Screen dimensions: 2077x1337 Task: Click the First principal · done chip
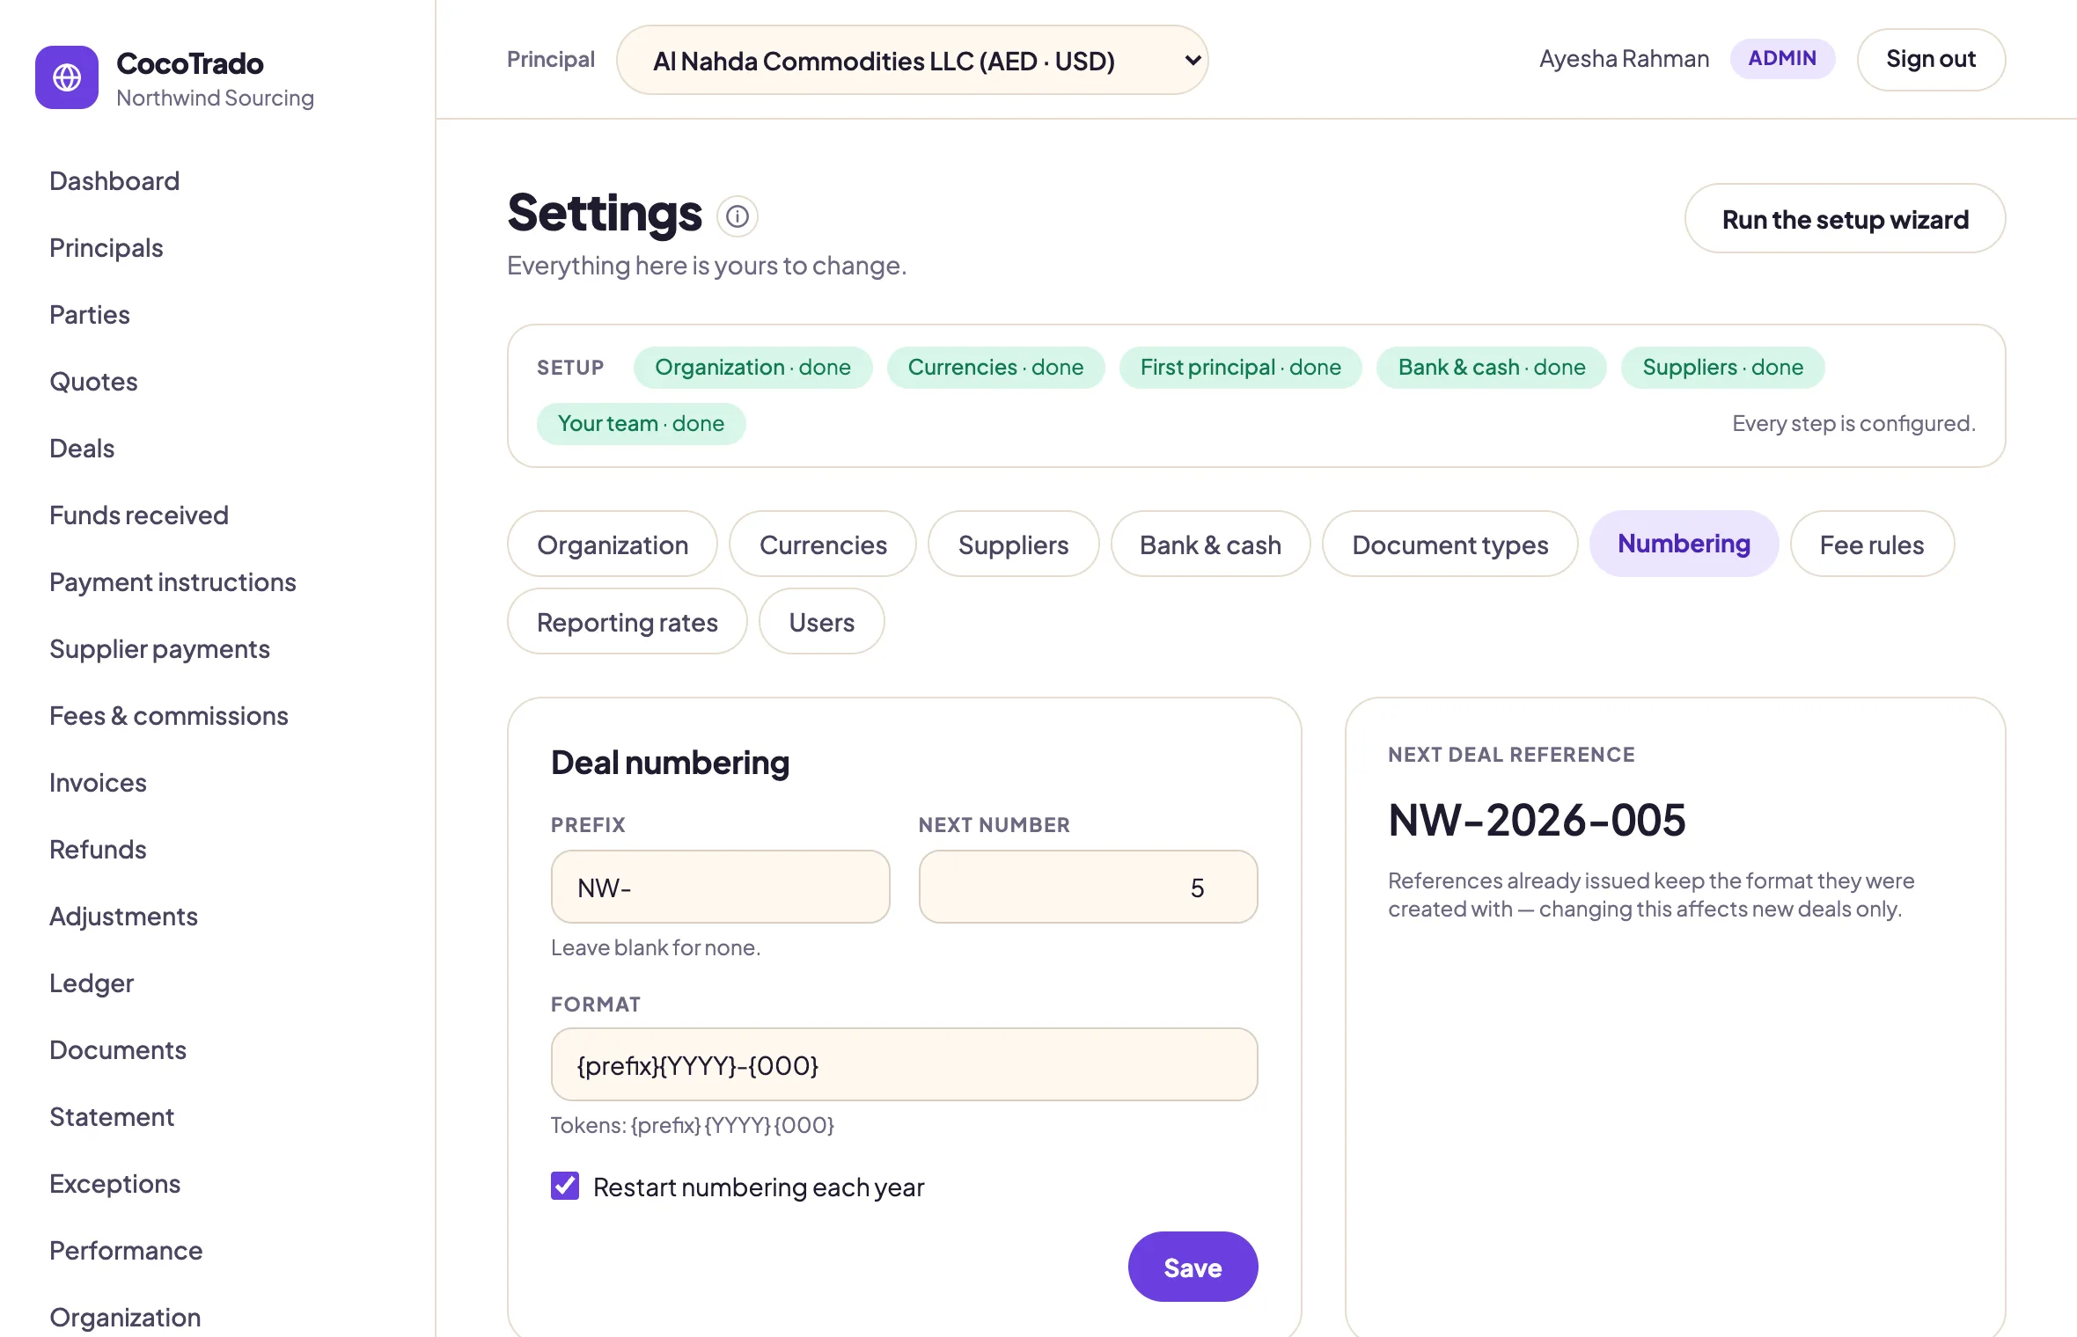coord(1240,367)
